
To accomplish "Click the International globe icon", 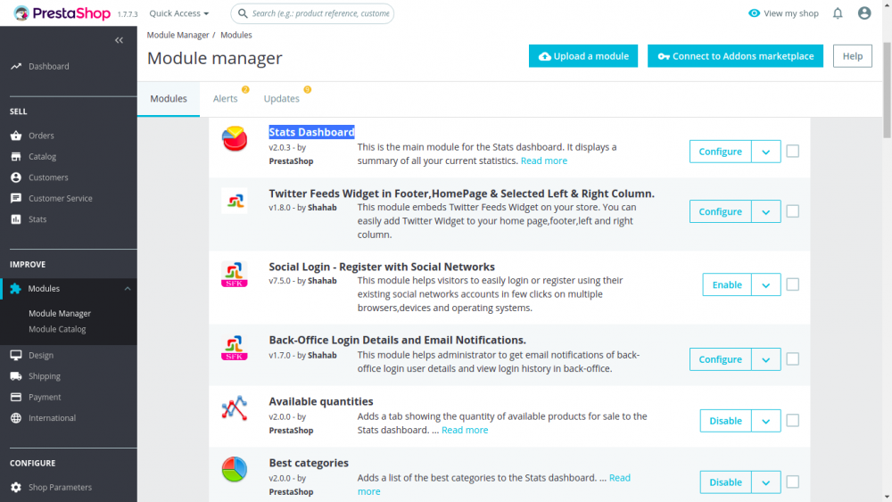I will click(x=16, y=418).
